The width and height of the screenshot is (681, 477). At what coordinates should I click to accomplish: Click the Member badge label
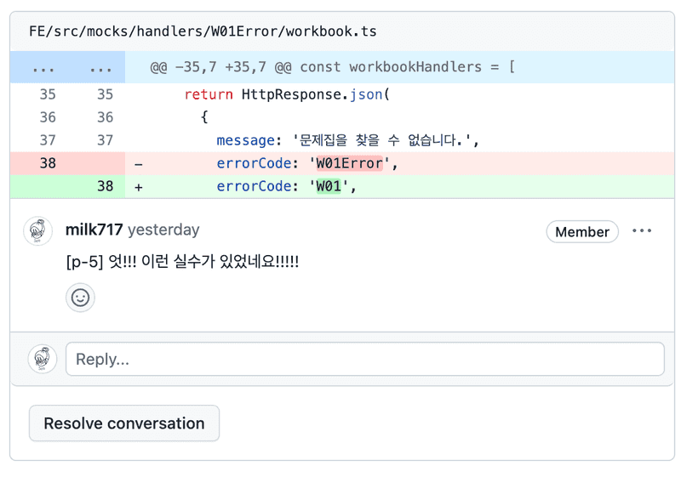pyautogui.click(x=581, y=232)
